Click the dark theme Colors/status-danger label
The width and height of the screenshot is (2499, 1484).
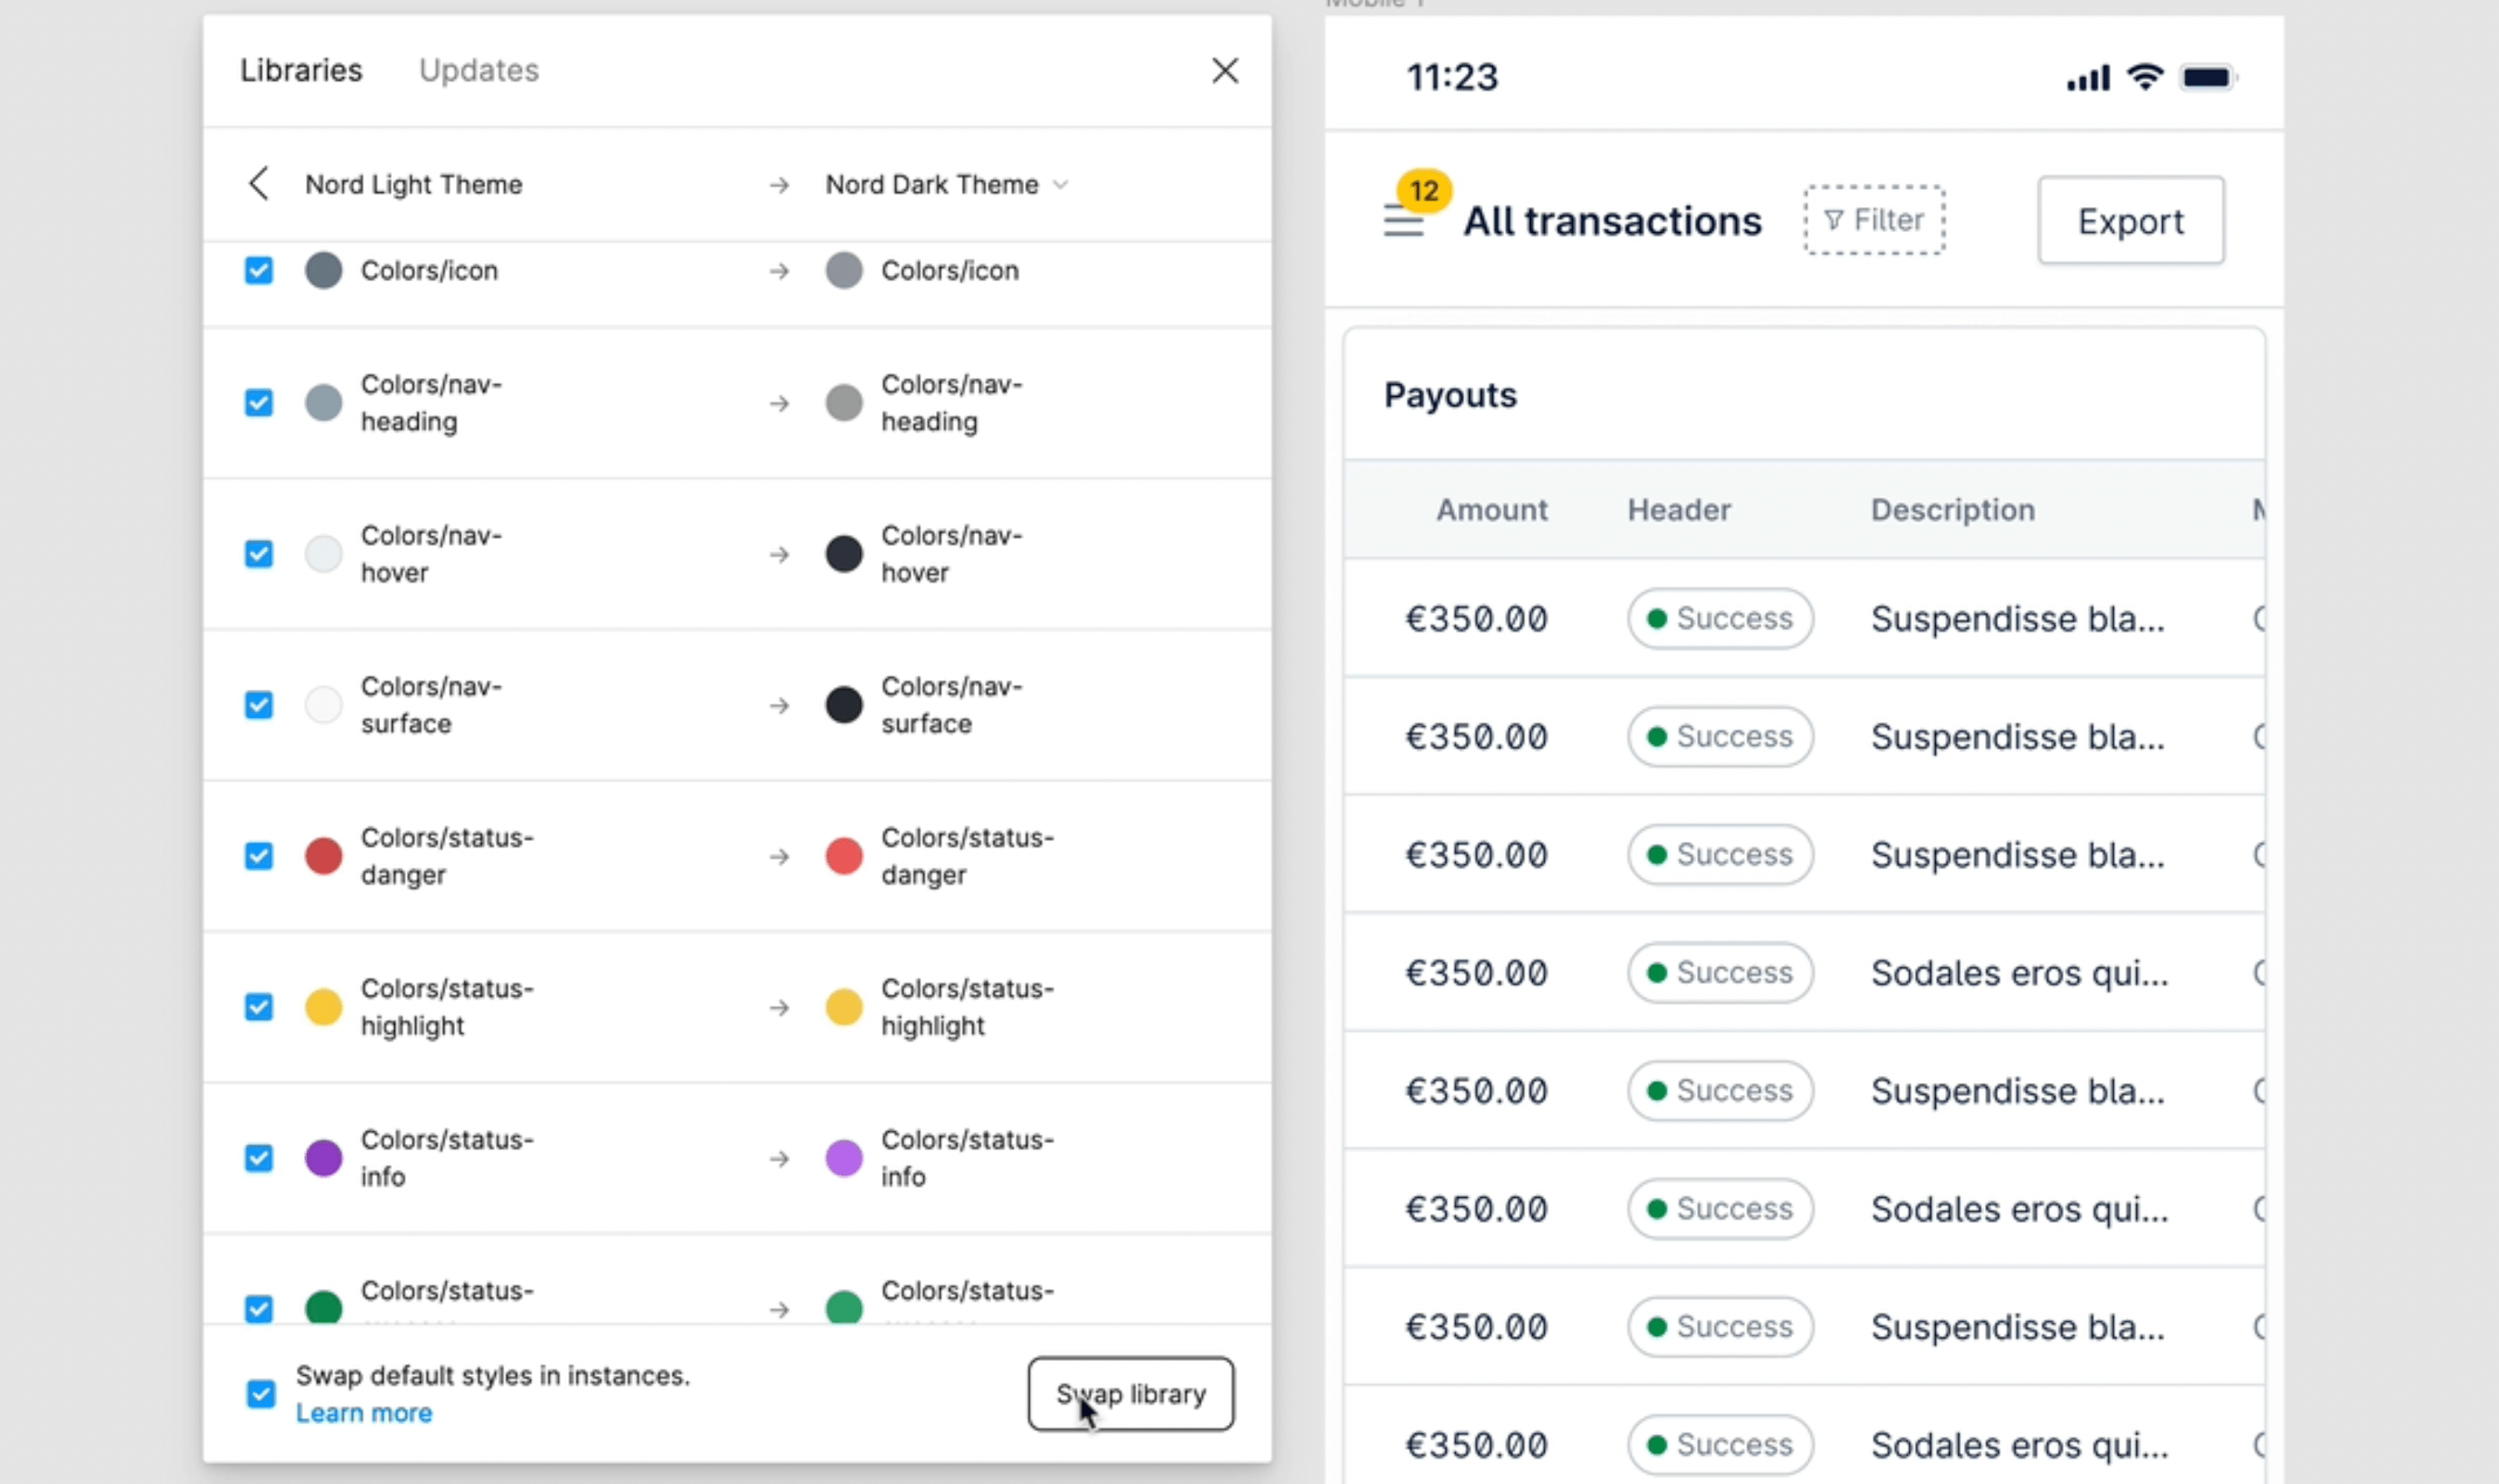click(x=967, y=856)
